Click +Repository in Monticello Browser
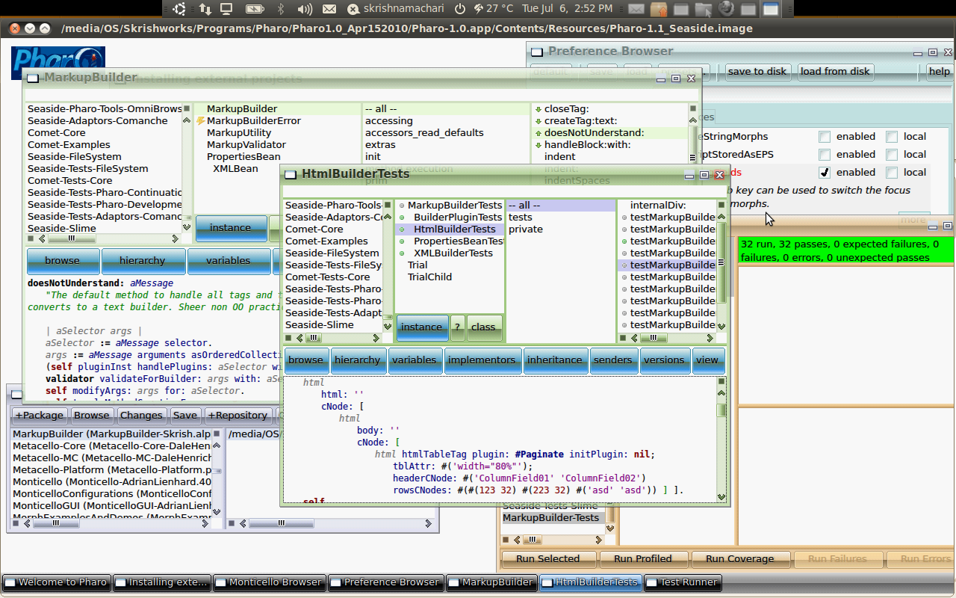This screenshot has width=956, height=598. [x=238, y=416]
